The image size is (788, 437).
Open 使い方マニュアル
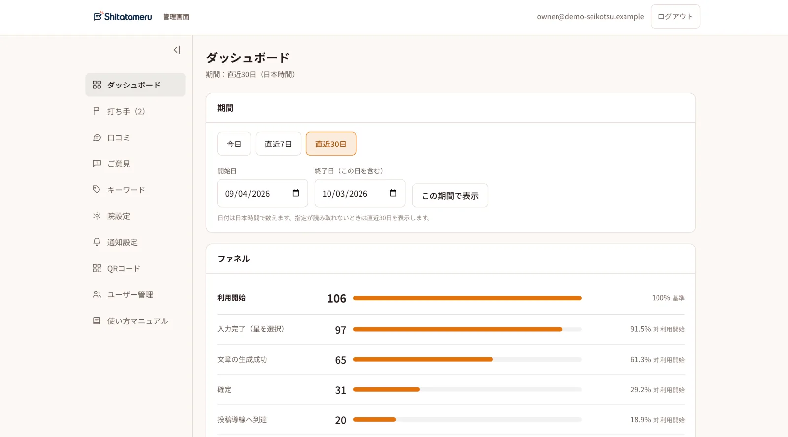click(135, 321)
